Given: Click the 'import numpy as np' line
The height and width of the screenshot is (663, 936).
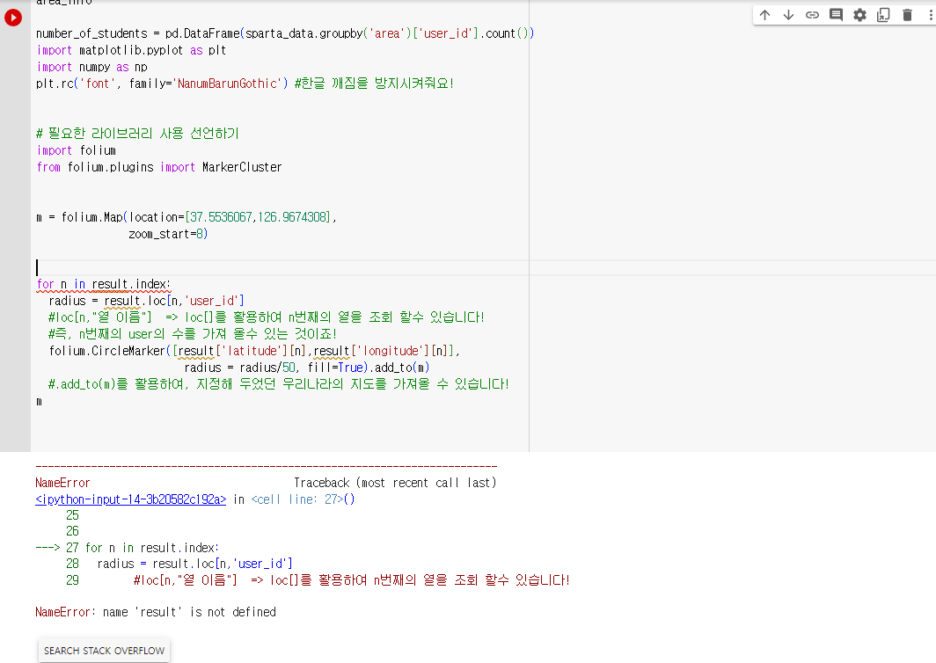Looking at the screenshot, I should tap(91, 67).
